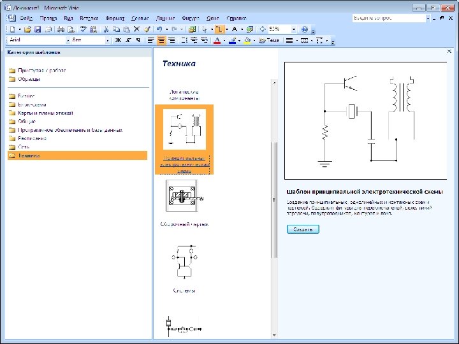
Task: Click the Создать button
Action: pos(302,229)
